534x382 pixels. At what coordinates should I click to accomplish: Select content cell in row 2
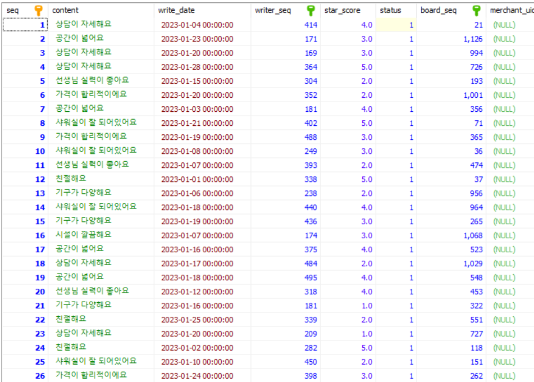pos(101,39)
